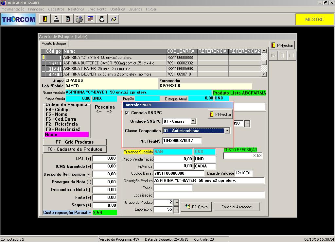Viewport: 335px width, 242px height.
Task: Open the Usuários menu
Action: click(135, 9)
